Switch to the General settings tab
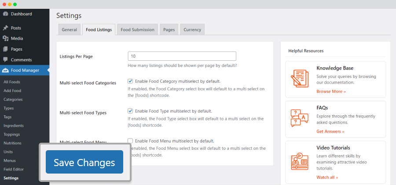Screen dimensions: 396x185 pos(69,30)
